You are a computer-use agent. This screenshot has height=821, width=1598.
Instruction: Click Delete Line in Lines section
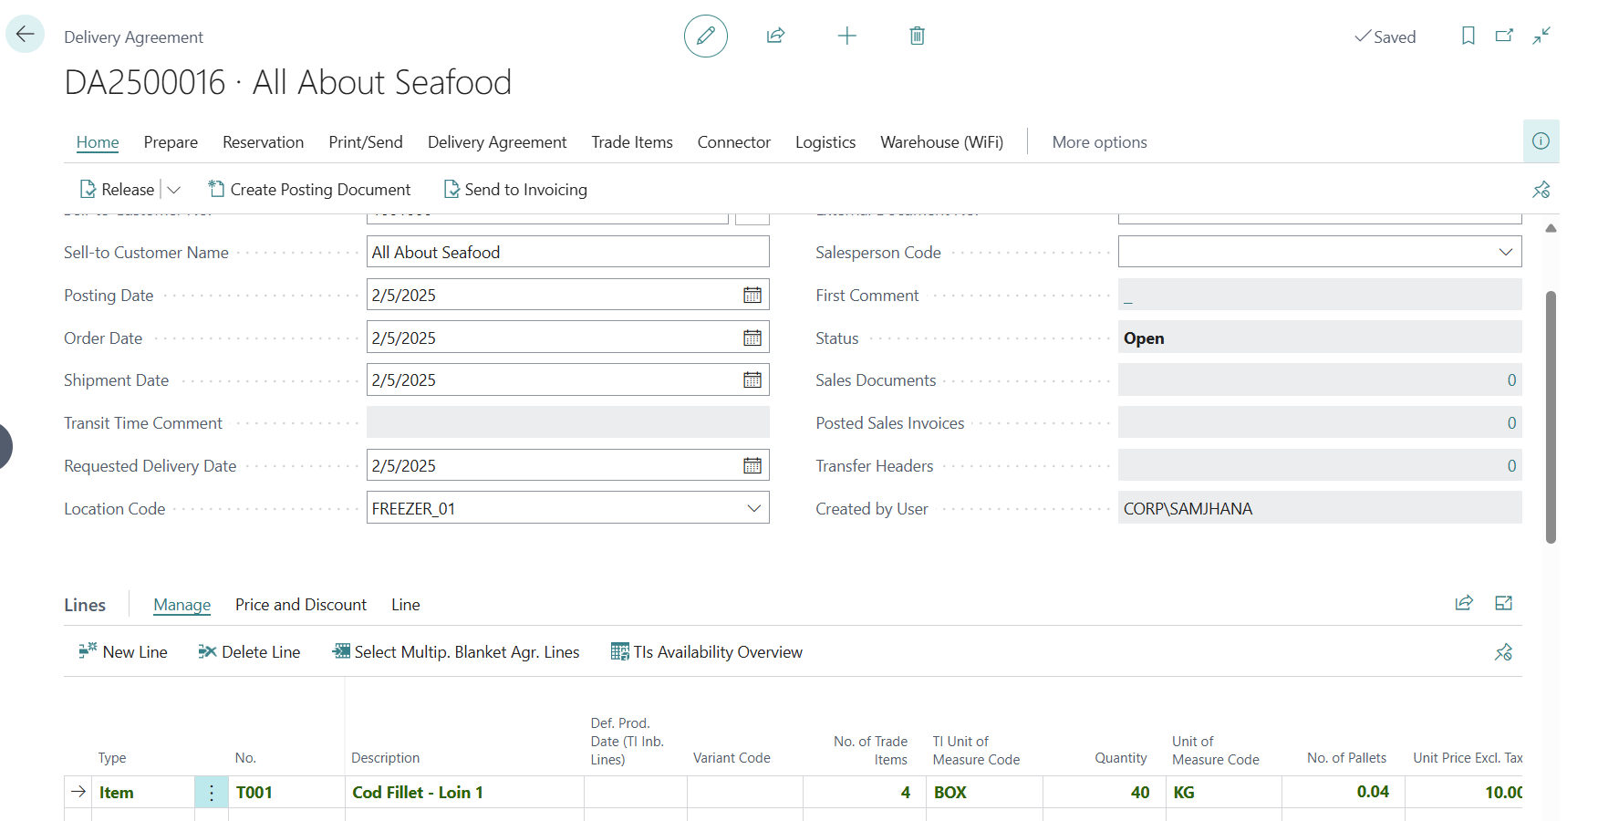click(250, 652)
